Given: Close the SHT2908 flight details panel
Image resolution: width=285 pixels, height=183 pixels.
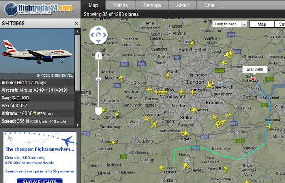Looking at the screenshot, I should click(x=76, y=24).
